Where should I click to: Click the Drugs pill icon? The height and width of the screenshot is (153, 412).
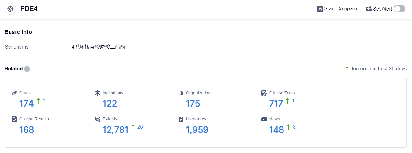pos(14,93)
